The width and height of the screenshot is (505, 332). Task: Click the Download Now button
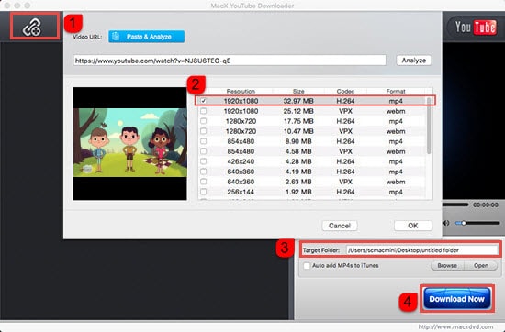coord(456,299)
